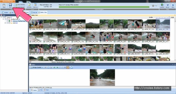176x94 pixels.
Task: Switch to the Display tab at bottom
Action: click(34, 90)
